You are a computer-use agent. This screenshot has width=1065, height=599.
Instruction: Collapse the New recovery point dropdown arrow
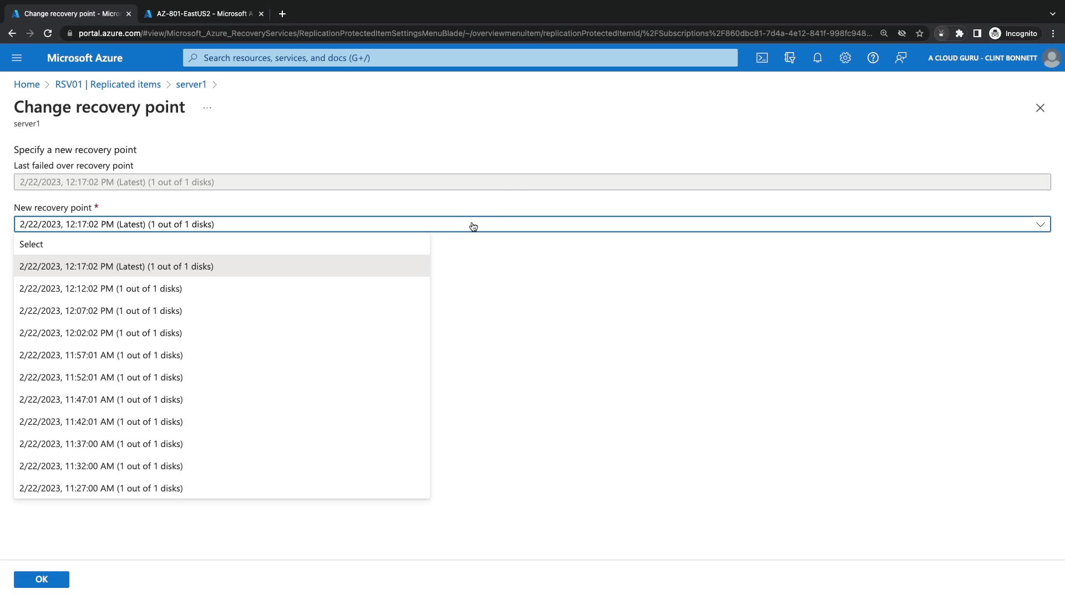(x=1040, y=224)
